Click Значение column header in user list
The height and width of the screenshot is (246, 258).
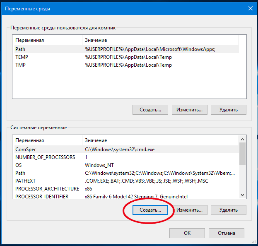click(160, 40)
